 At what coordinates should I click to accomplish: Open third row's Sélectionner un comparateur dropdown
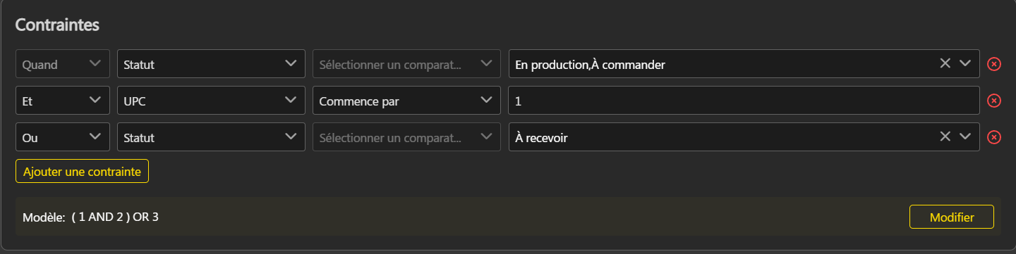point(406,137)
